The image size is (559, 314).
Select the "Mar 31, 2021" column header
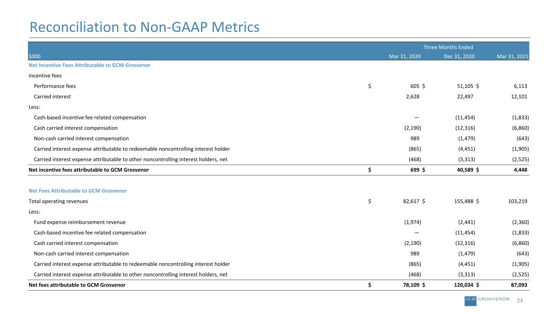click(513, 56)
